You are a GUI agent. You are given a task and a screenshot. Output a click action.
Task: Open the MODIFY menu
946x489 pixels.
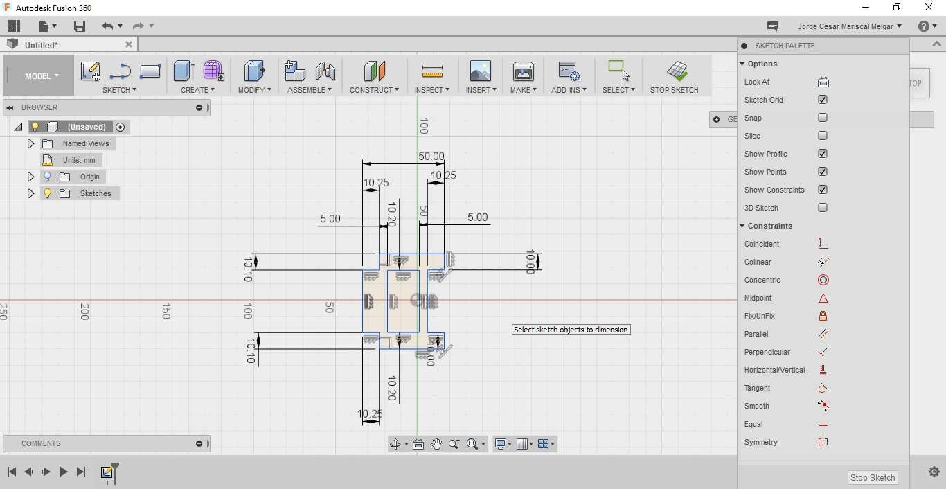point(254,90)
